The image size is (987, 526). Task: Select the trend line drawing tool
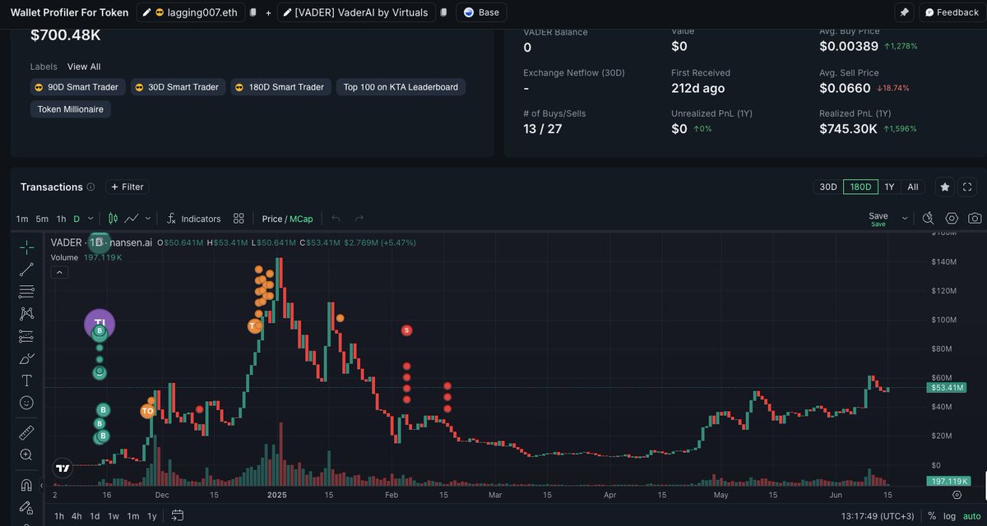(x=26, y=269)
